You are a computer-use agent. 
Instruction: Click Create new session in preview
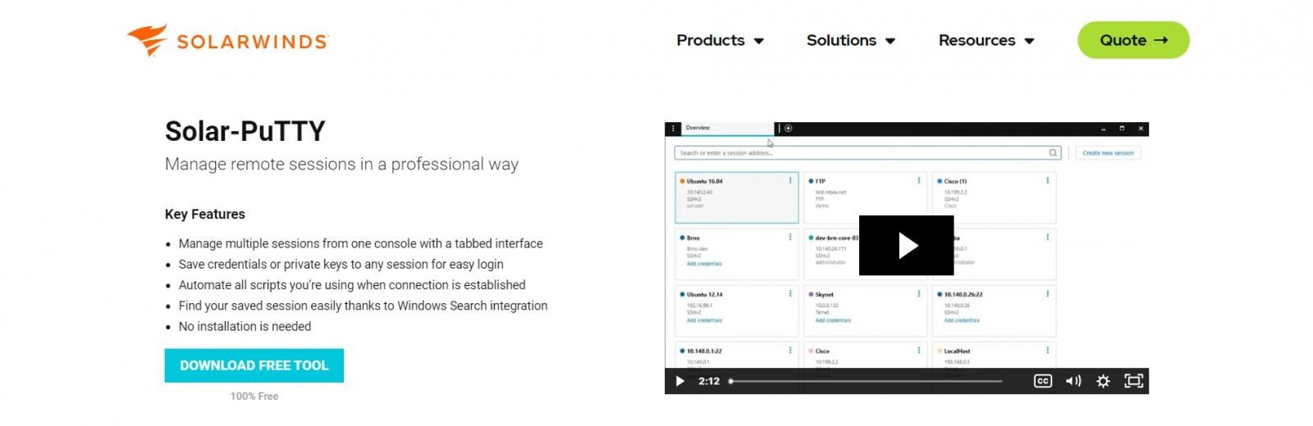tap(1108, 153)
